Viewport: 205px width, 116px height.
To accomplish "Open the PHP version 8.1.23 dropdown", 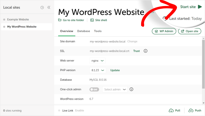I will point(98,70).
